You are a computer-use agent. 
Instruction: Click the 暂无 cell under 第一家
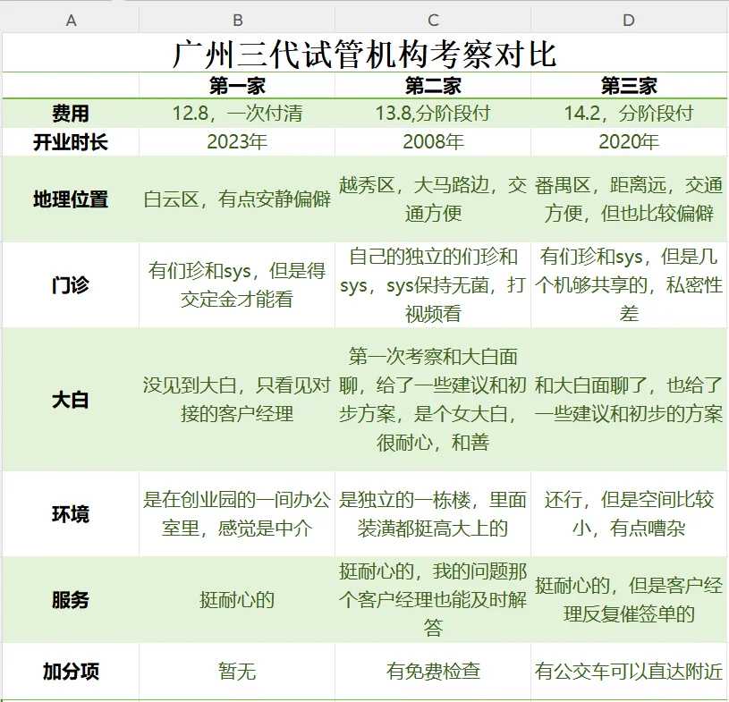pos(237,672)
